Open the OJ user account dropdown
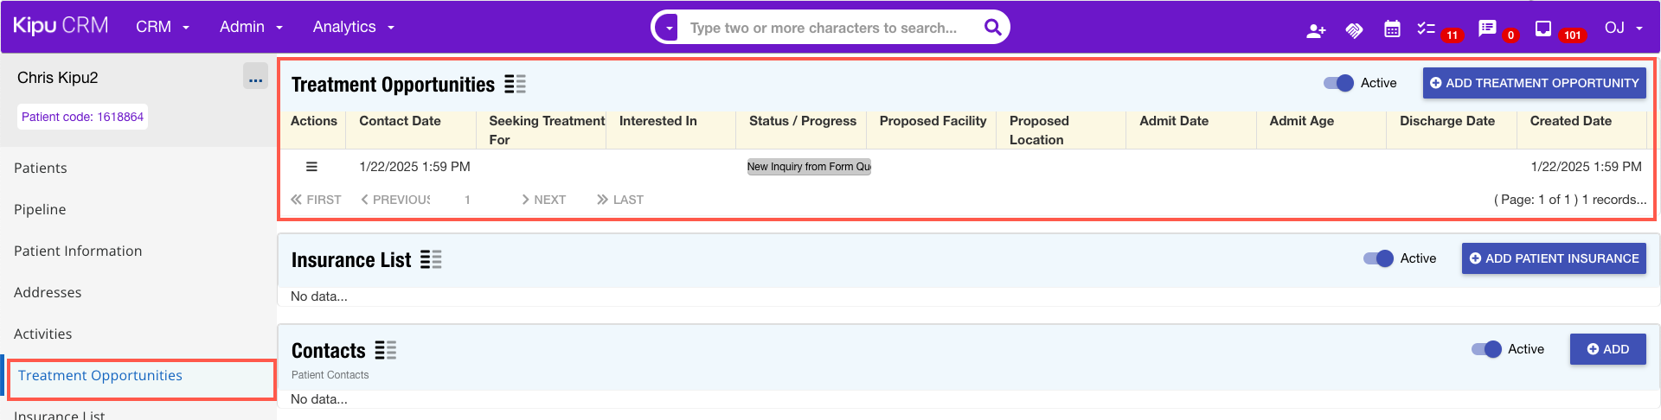This screenshot has height=420, width=1661. coord(1623,28)
